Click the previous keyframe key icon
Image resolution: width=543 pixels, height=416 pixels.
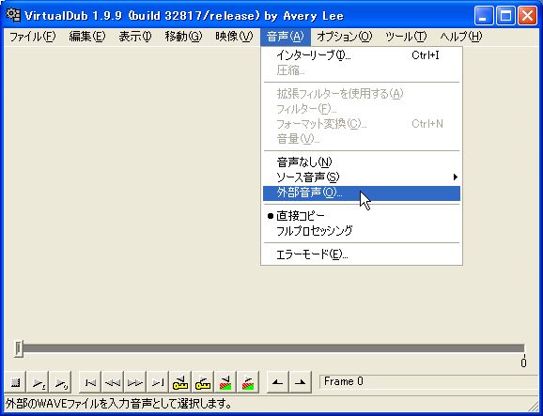pyautogui.click(x=180, y=382)
